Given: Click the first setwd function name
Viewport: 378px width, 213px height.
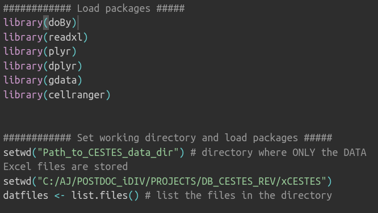Looking at the screenshot, I should pos(18,153).
